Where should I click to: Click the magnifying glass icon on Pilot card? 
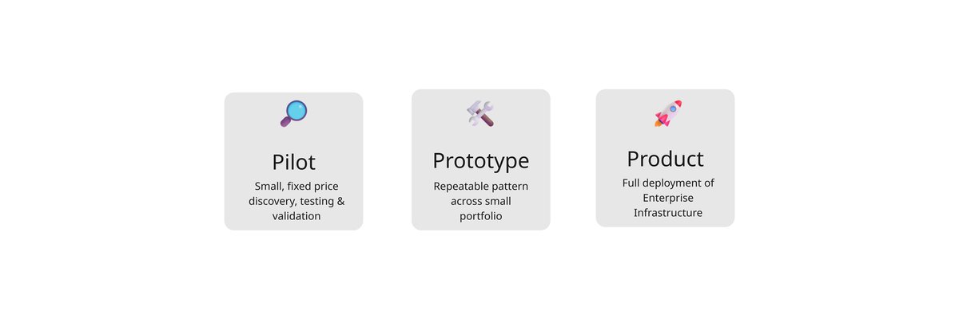point(293,113)
